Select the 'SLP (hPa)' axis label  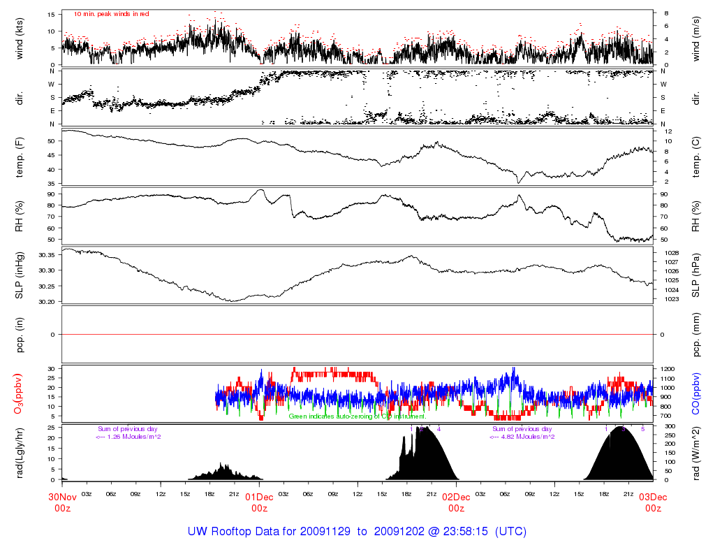click(x=695, y=275)
